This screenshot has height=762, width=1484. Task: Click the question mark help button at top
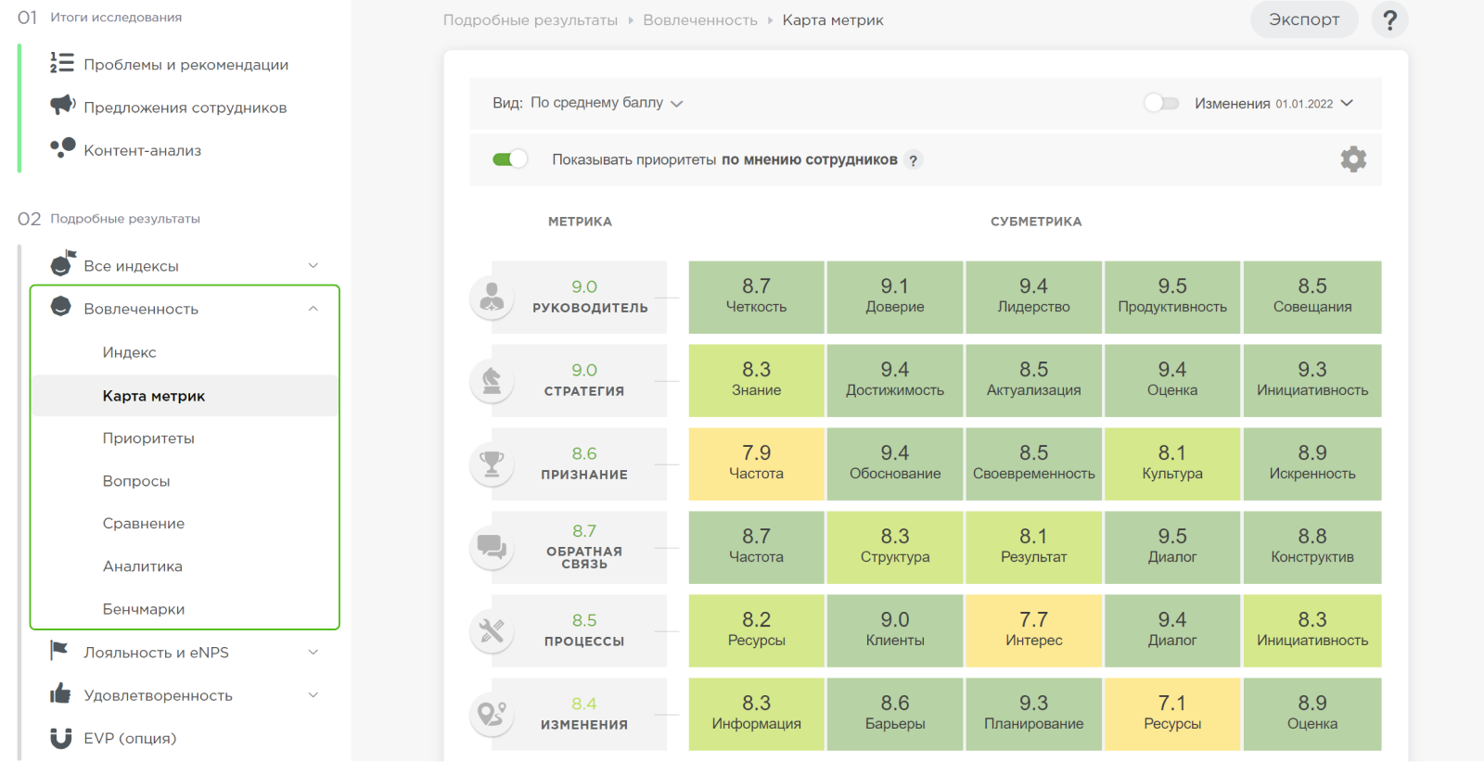point(1389,19)
